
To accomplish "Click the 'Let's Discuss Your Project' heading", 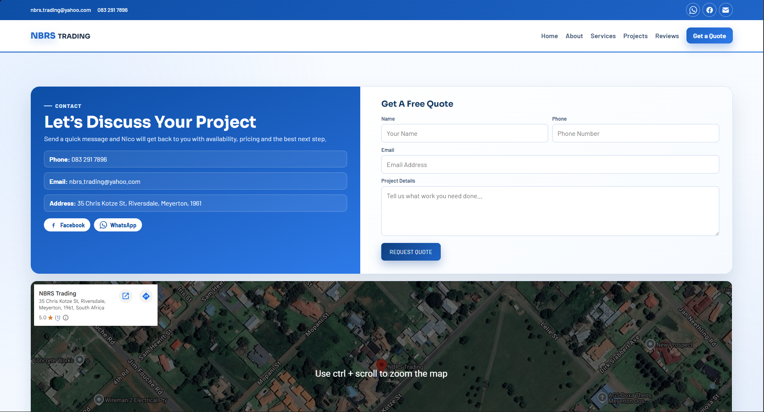I will tap(150, 122).
